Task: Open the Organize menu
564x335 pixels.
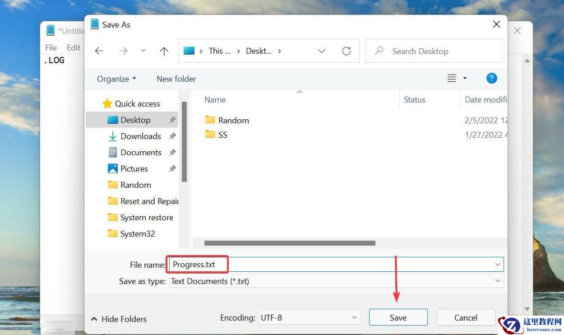Action: (x=116, y=79)
